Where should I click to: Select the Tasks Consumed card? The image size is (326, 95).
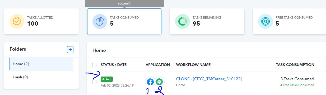pos(124,21)
